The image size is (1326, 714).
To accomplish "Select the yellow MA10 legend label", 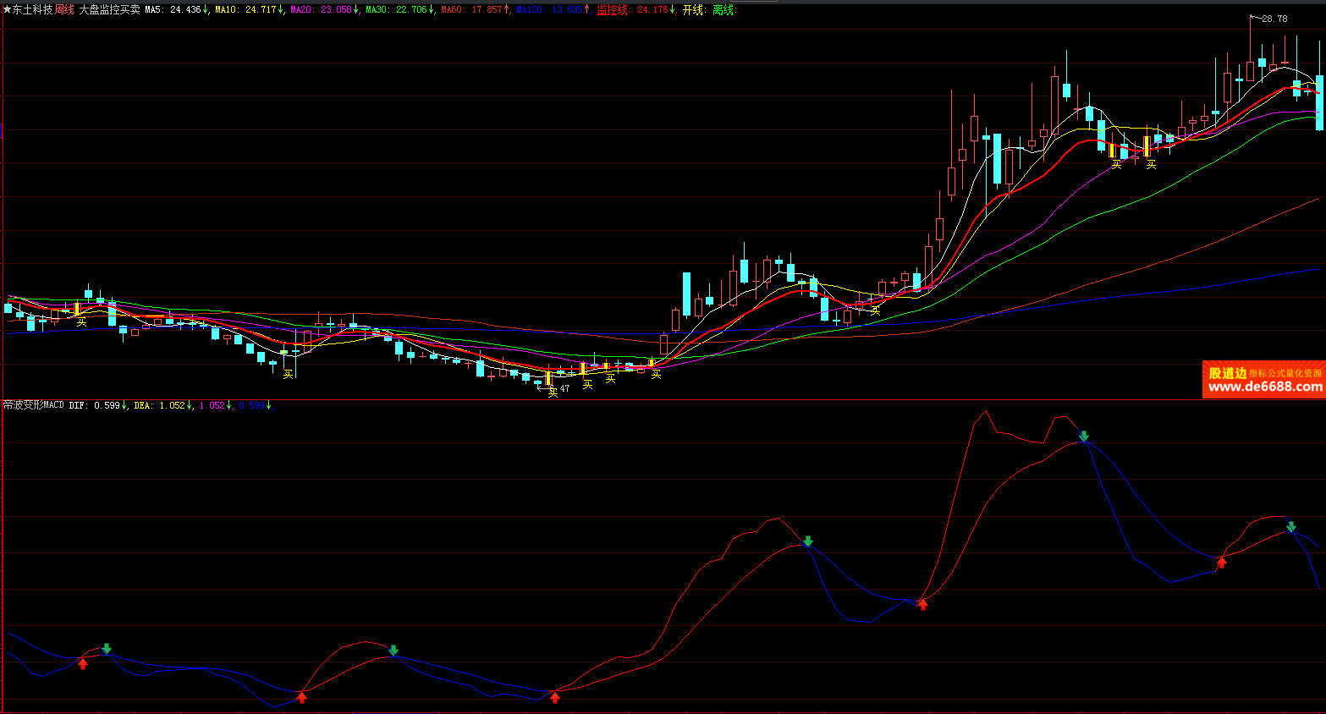I will 245,10.
